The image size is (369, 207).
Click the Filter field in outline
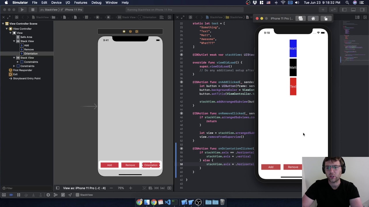point(27,188)
